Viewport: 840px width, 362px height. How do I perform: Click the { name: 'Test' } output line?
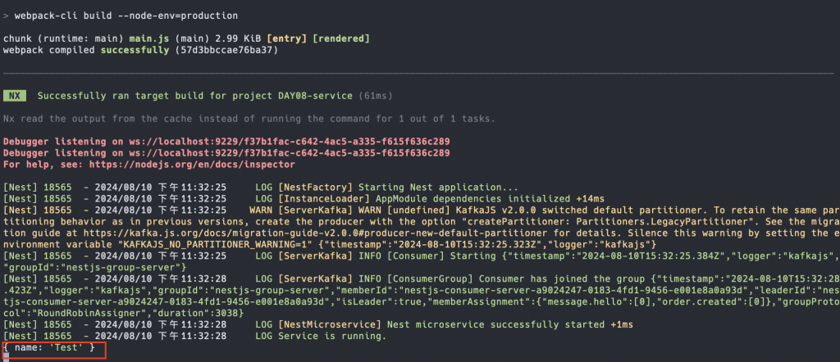[x=48, y=348]
